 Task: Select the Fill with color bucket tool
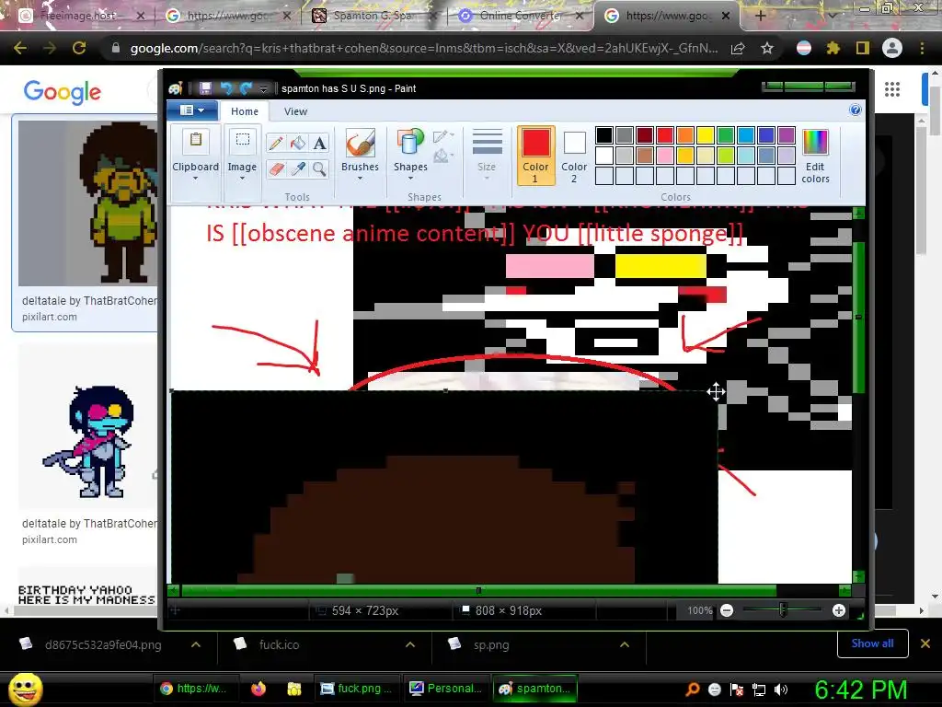pos(298,143)
